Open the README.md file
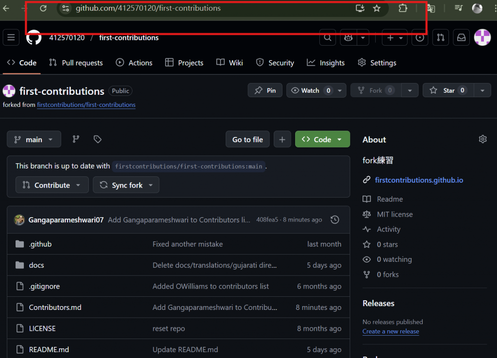This screenshot has height=358, width=497. point(49,349)
